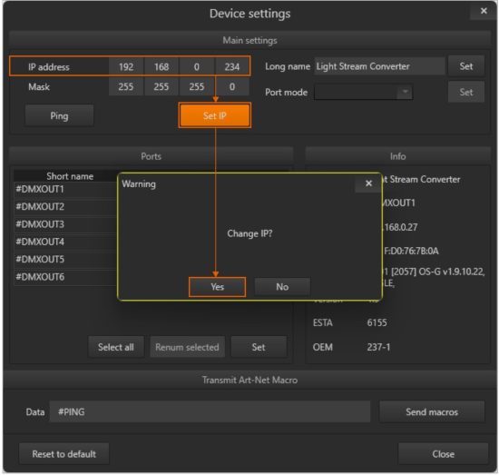Edit the second Mask octet 255

161,86
